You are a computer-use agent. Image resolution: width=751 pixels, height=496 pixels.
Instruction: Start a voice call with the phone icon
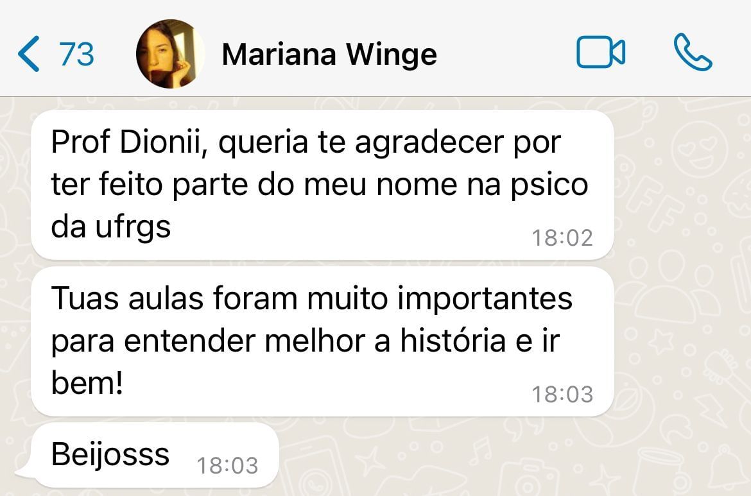693,52
